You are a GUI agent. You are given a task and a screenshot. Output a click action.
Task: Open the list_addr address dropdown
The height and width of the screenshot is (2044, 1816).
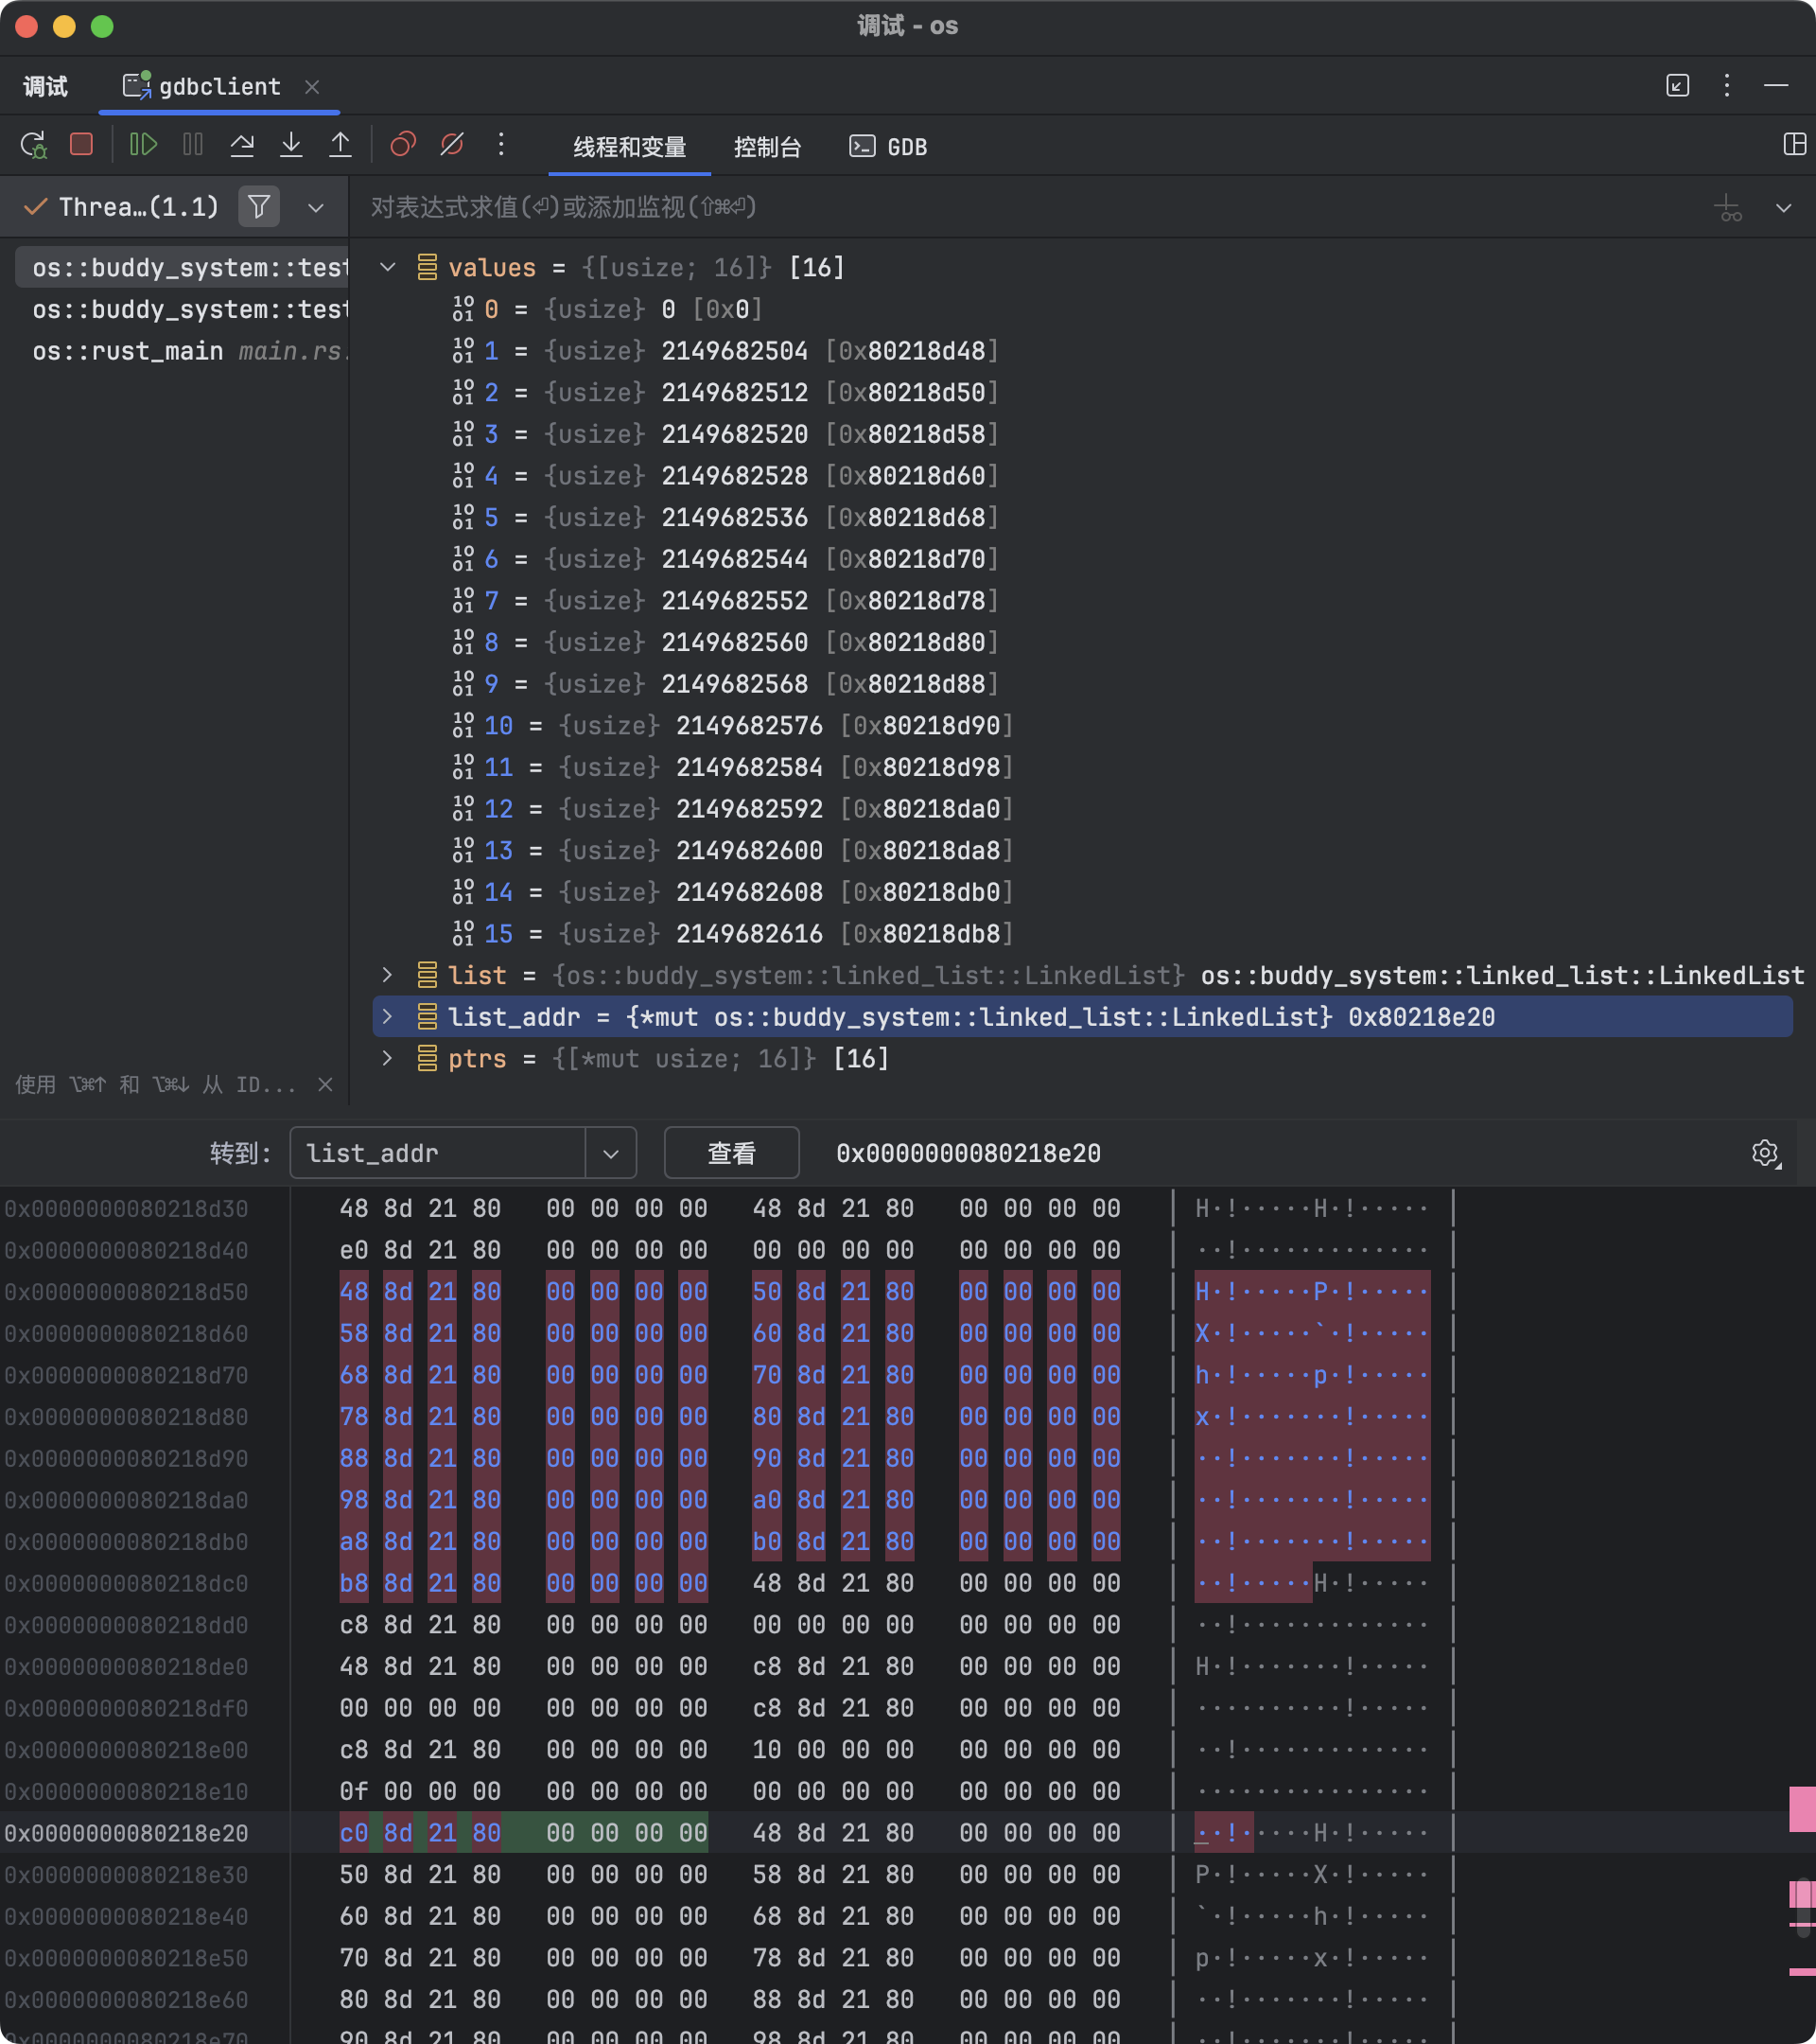611,1153
